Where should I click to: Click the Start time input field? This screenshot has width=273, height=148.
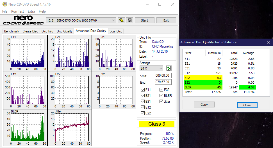point(163,76)
